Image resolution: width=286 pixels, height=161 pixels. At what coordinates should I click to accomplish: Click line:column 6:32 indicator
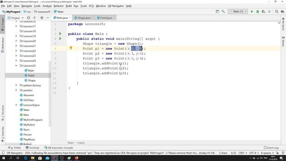233,153
